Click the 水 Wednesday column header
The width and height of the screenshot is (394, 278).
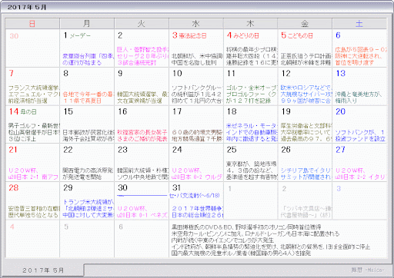point(196,24)
